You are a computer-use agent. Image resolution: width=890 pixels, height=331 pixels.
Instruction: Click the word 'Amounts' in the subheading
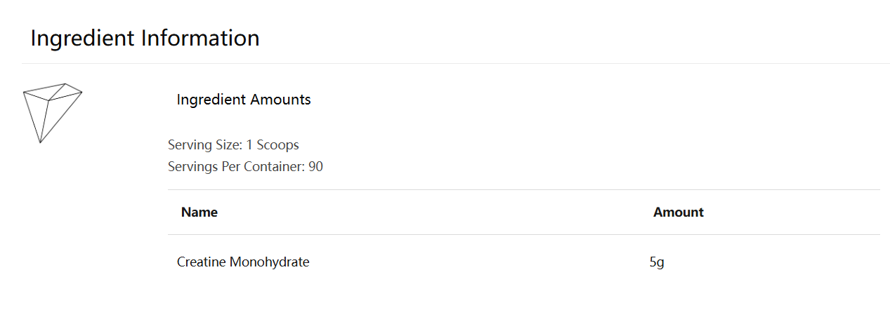[277, 100]
